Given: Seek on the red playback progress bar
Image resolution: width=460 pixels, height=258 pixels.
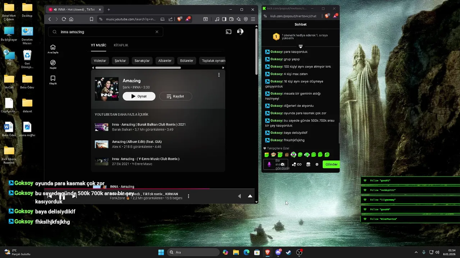Looking at the screenshot, I should (127, 188).
